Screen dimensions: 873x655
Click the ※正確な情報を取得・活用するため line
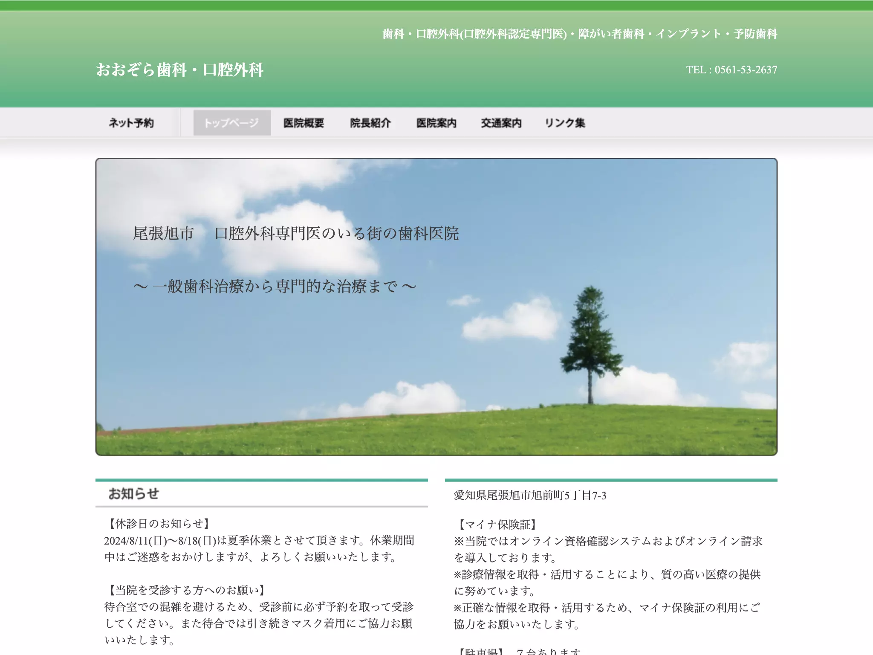point(607,616)
